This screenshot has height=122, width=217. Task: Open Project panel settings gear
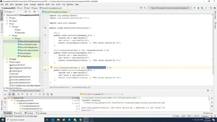[x=35, y=12]
